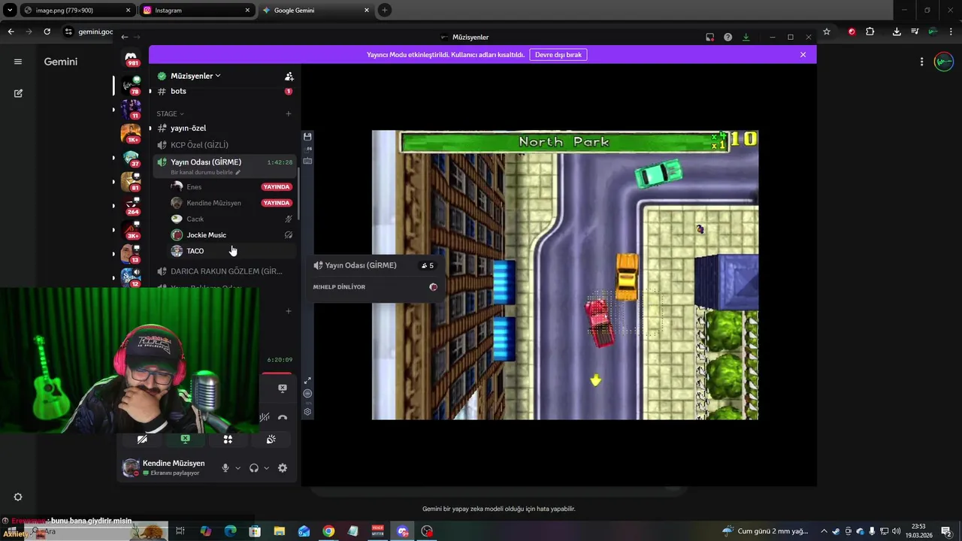This screenshot has height=541, width=962.
Task: Toggle noise suppression icon in voice panel
Action: (x=265, y=417)
